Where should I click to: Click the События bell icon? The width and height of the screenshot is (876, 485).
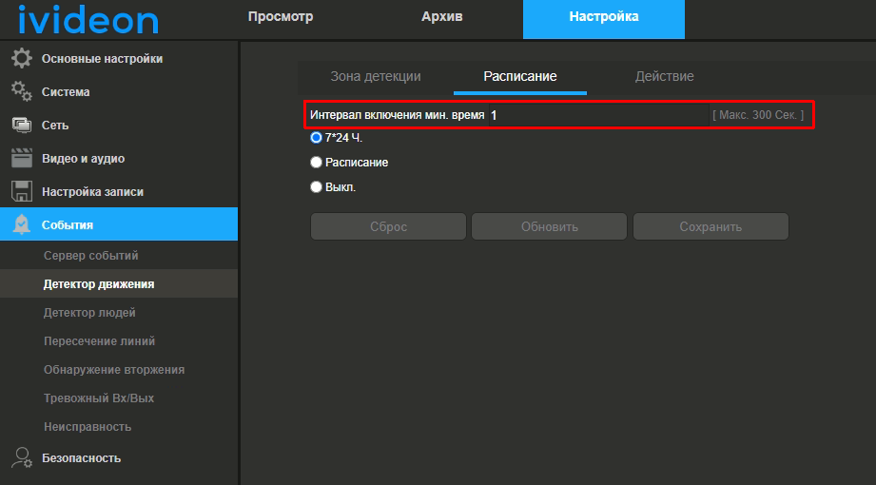pyautogui.click(x=22, y=224)
